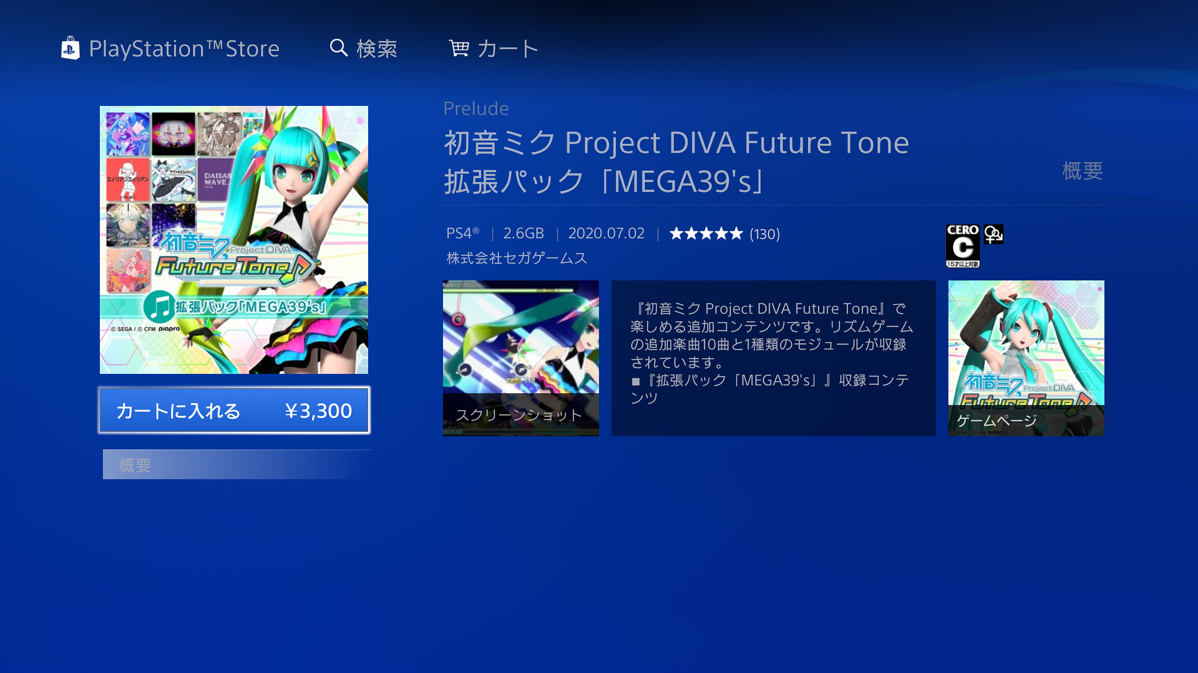Open the 検索 search menu item
Image resolution: width=1198 pixels, height=673 pixels.
[x=377, y=49]
